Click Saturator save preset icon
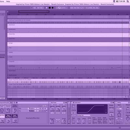The width and height of the screenshot is (130, 130). click(113, 102)
